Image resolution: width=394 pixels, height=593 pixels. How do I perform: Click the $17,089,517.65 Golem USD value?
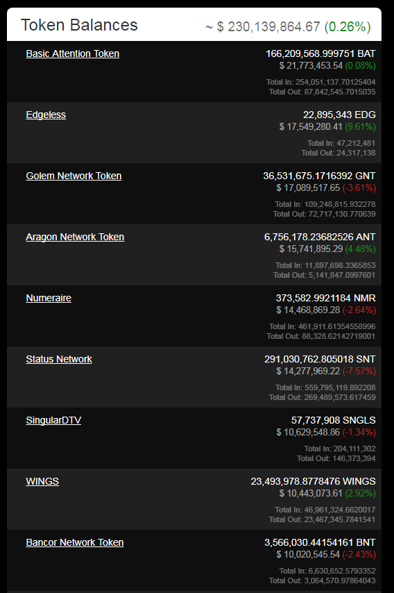pos(308,188)
